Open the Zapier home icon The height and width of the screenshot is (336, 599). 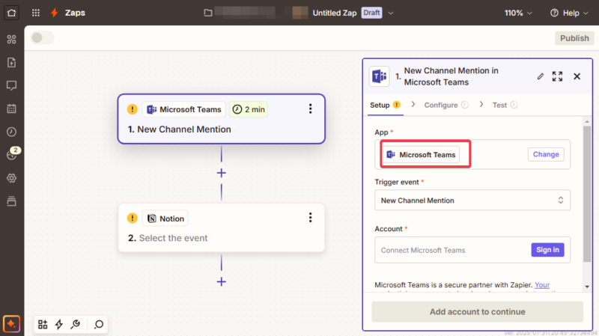pyautogui.click(x=11, y=13)
